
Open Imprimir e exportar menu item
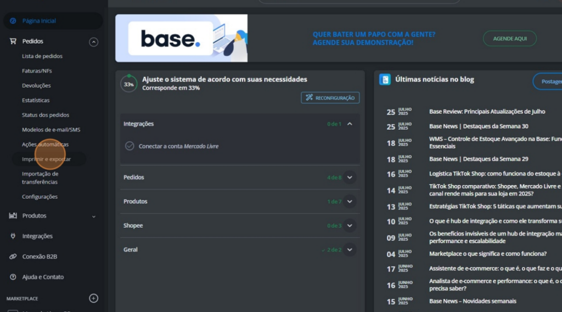point(46,159)
